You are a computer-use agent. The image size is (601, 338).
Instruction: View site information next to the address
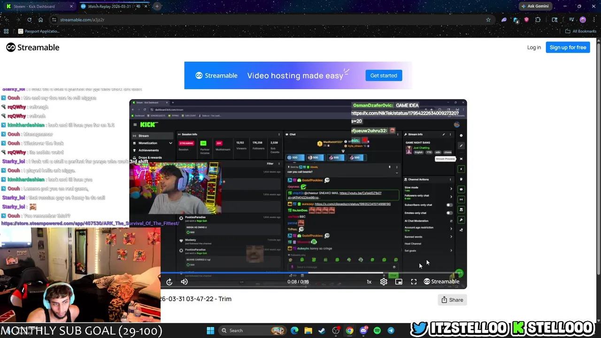tap(54, 20)
